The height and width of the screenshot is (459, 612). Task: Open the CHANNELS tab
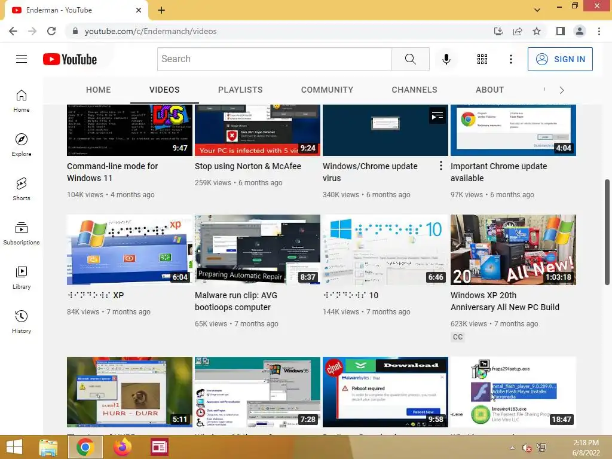click(x=415, y=90)
